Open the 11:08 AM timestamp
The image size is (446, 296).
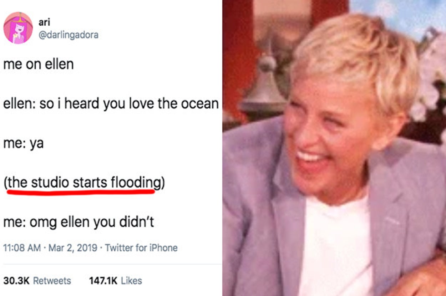22,248
